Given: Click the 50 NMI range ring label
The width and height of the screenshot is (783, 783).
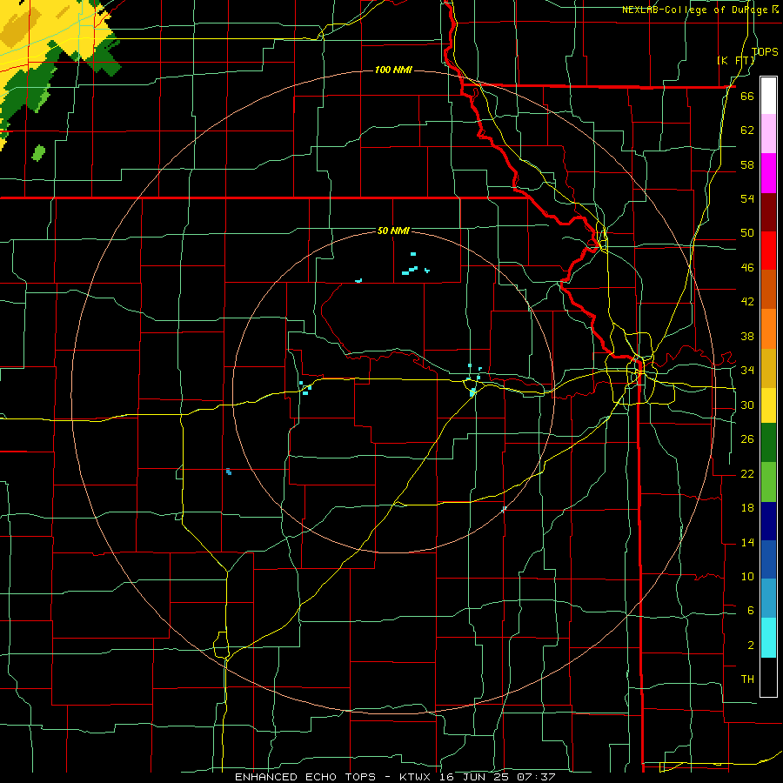Looking at the screenshot, I should point(393,231).
